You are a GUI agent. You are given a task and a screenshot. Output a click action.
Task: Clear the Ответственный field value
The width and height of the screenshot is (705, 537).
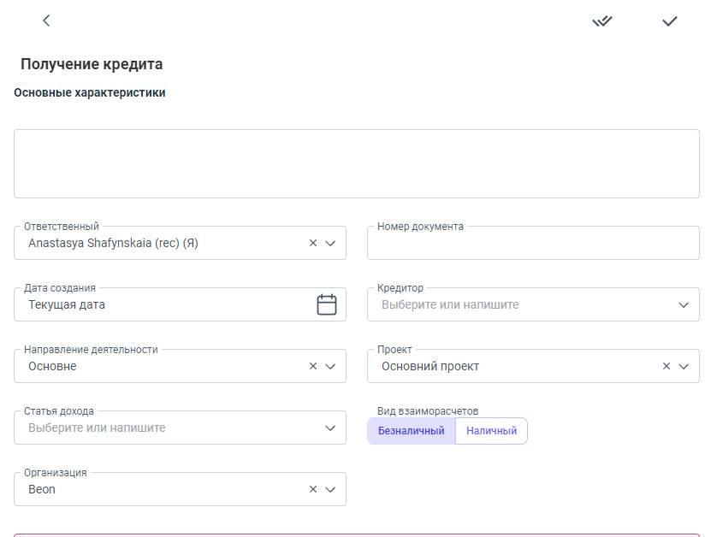tap(313, 244)
